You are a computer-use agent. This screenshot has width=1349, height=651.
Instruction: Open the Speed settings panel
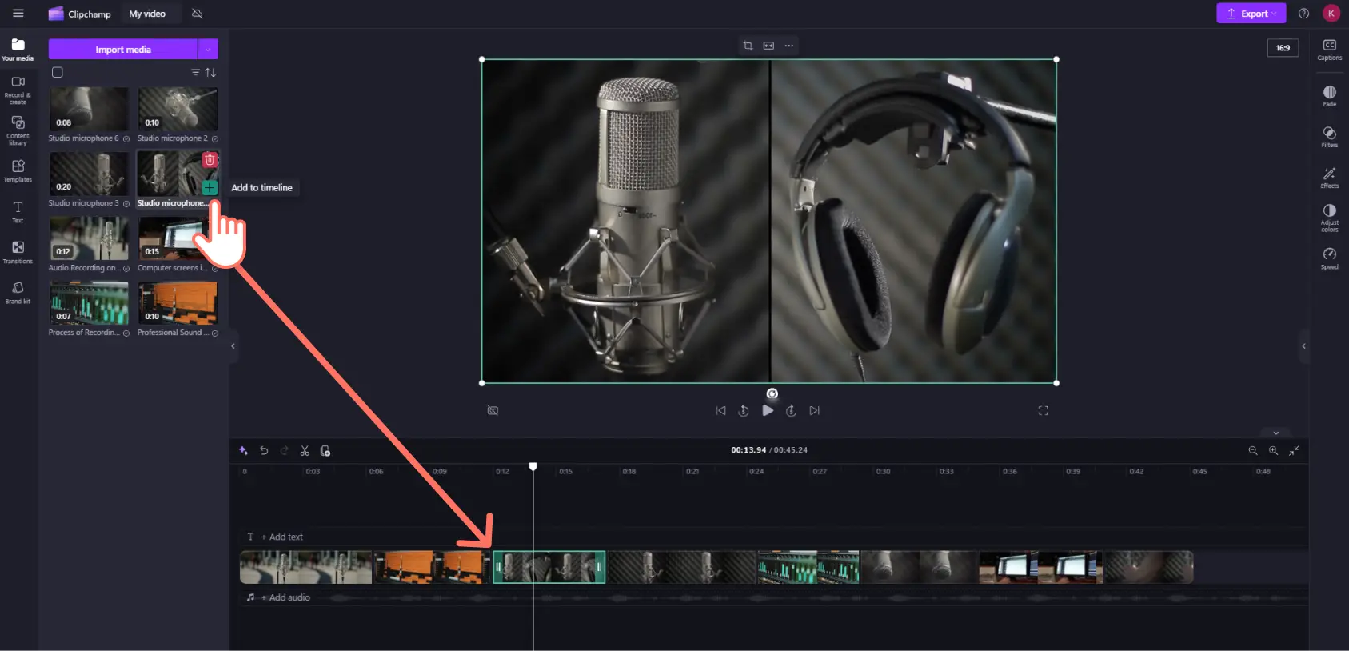pyautogui.click(x=1329, y=258)
